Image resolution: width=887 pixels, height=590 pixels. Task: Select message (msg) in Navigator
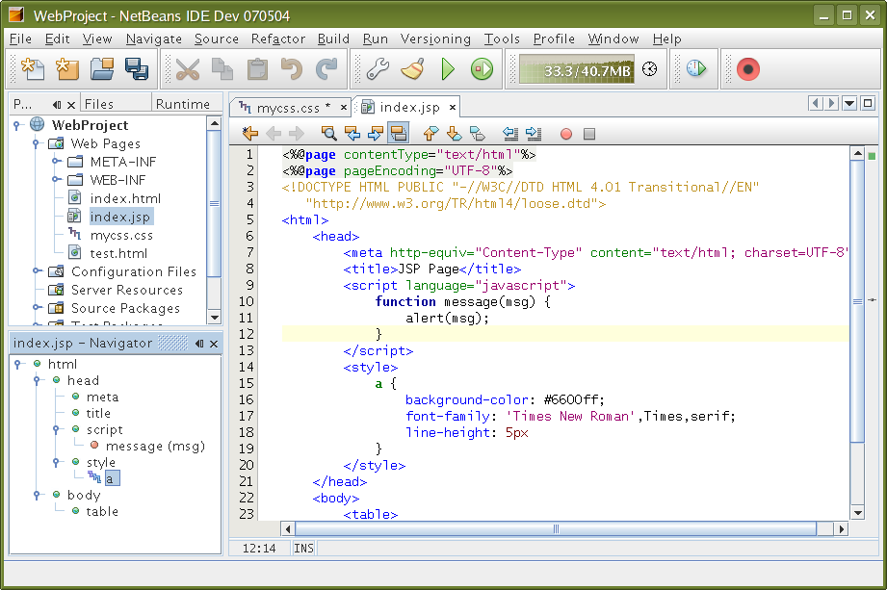point(155,446)
